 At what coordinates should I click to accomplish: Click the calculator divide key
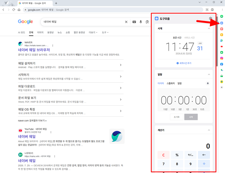204,164
